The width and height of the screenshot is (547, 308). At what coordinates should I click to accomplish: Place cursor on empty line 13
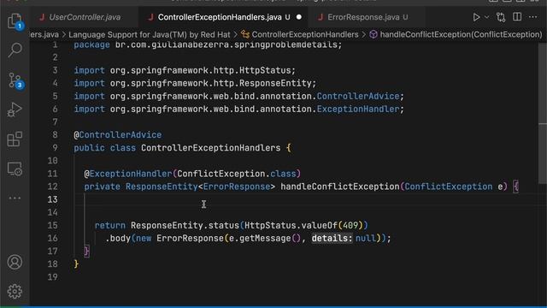click(x=307, y=199)
